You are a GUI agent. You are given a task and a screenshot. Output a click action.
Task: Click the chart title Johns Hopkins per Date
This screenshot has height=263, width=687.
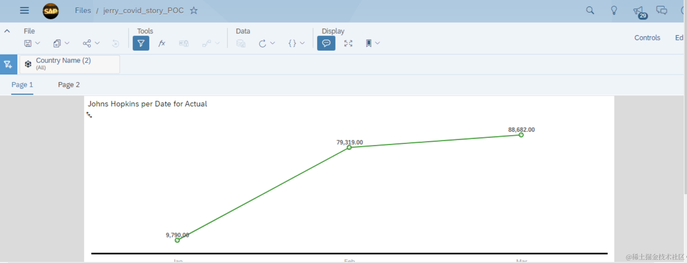point(147,104)
